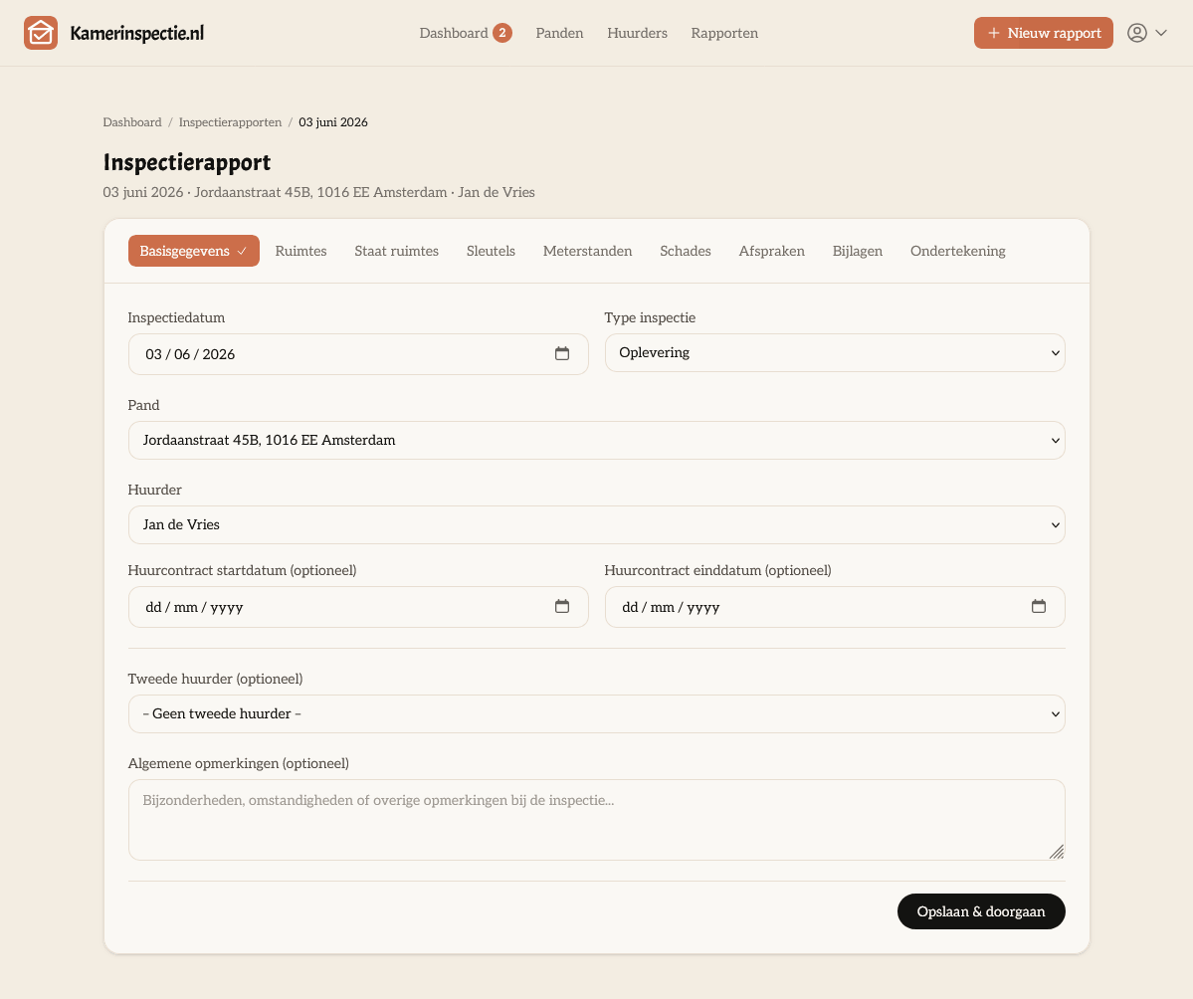Screen dimensions: 1193x999
Task: Switch to the Staat ruimtes tab
Action: click(396, 251)
